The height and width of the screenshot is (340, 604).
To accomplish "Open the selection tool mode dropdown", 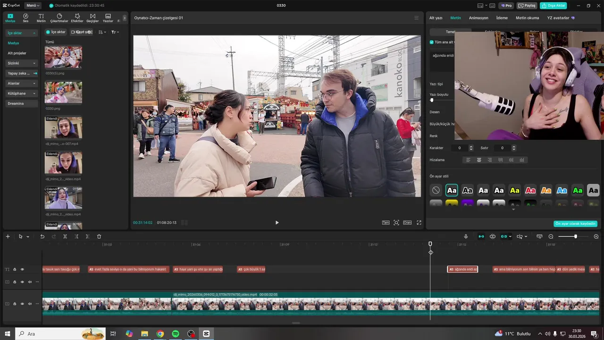I will coord(28,237).
